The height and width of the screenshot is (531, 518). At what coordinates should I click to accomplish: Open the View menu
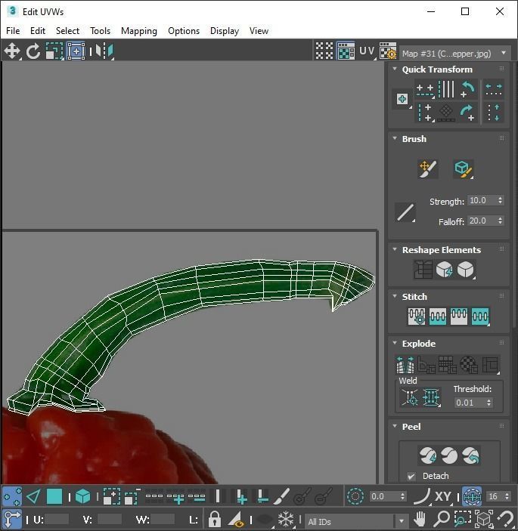pos(259,31)
